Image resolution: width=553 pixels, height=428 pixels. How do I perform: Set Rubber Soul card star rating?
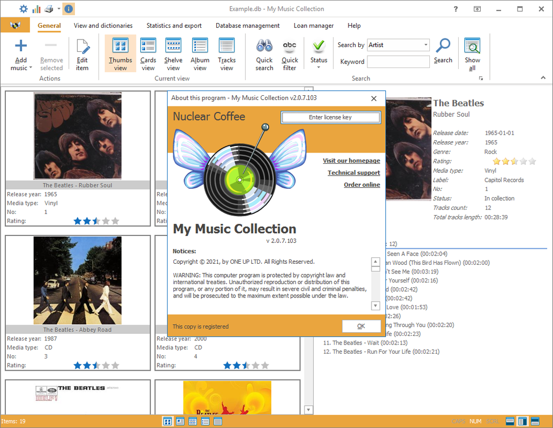[96, 221]
